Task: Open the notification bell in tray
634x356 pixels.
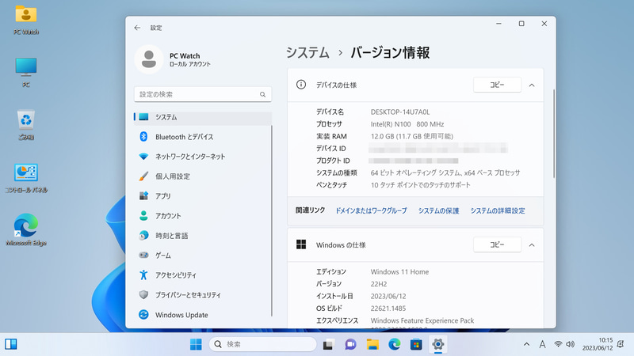Action: coord(621,344)
